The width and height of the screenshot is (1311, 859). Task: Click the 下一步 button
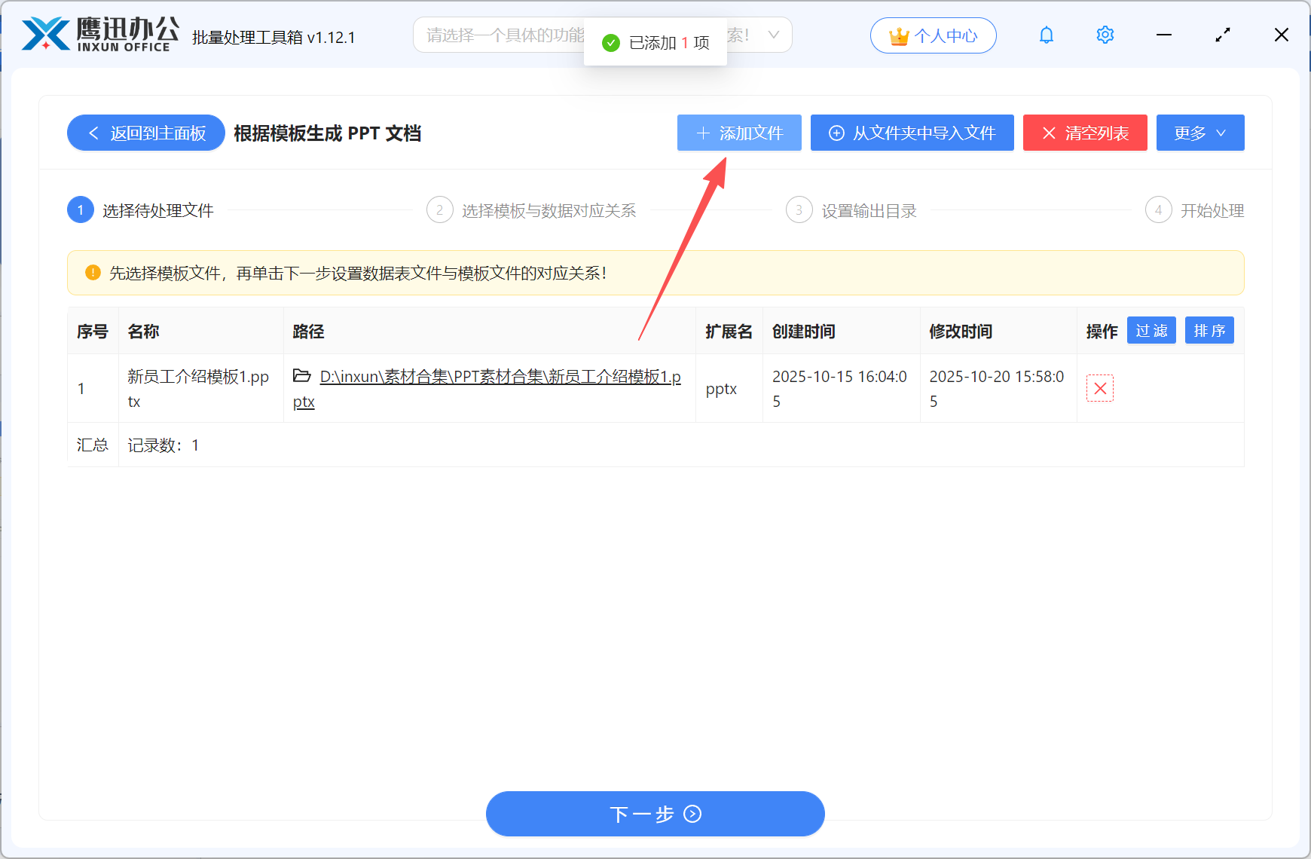(x=655, y=814)
